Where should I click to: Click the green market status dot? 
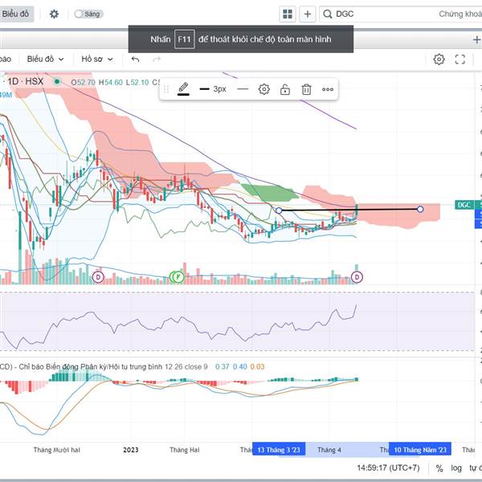point(57,81)
